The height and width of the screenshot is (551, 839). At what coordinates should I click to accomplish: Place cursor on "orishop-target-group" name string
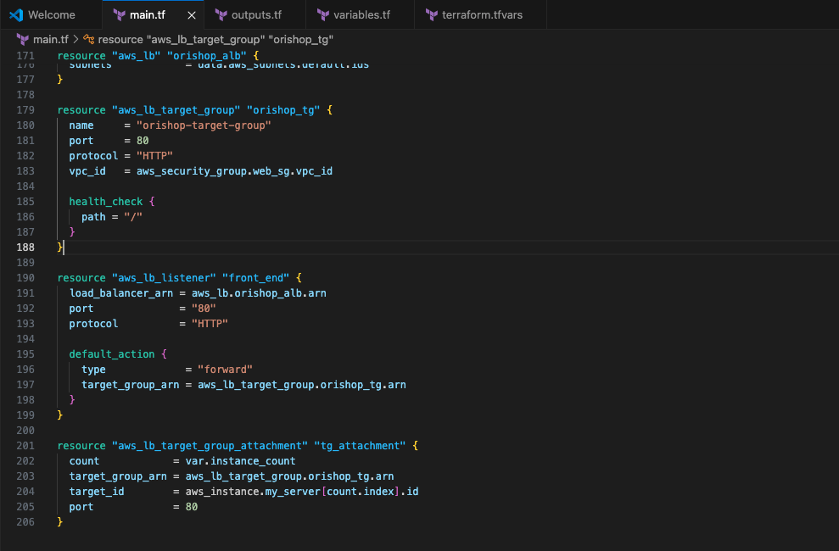pos(204,125)
